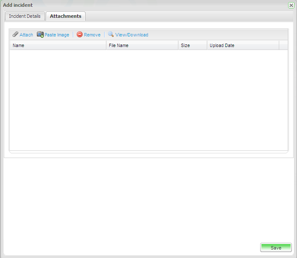Click the Add incident title bar
Viewport: 297px width, 258px height.
coord(127,5)
